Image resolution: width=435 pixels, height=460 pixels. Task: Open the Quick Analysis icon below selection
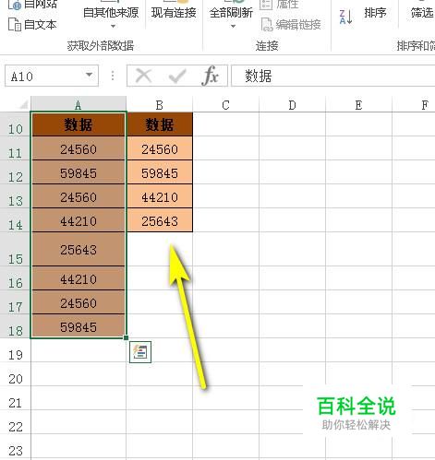(x=140, y=352)
